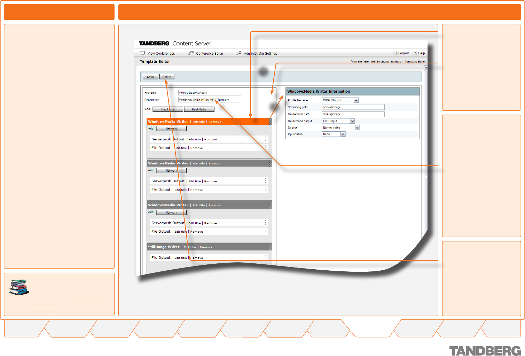Click the Administrator Settings wrench icon
The width and height of the screenshot is (525, 356).
(239, 53)
